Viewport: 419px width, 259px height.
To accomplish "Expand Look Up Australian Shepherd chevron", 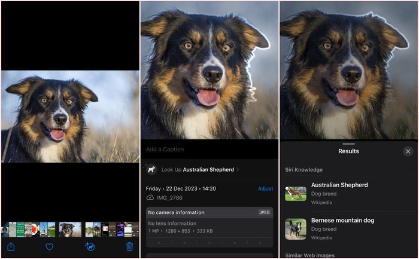I will coord(238,169).
